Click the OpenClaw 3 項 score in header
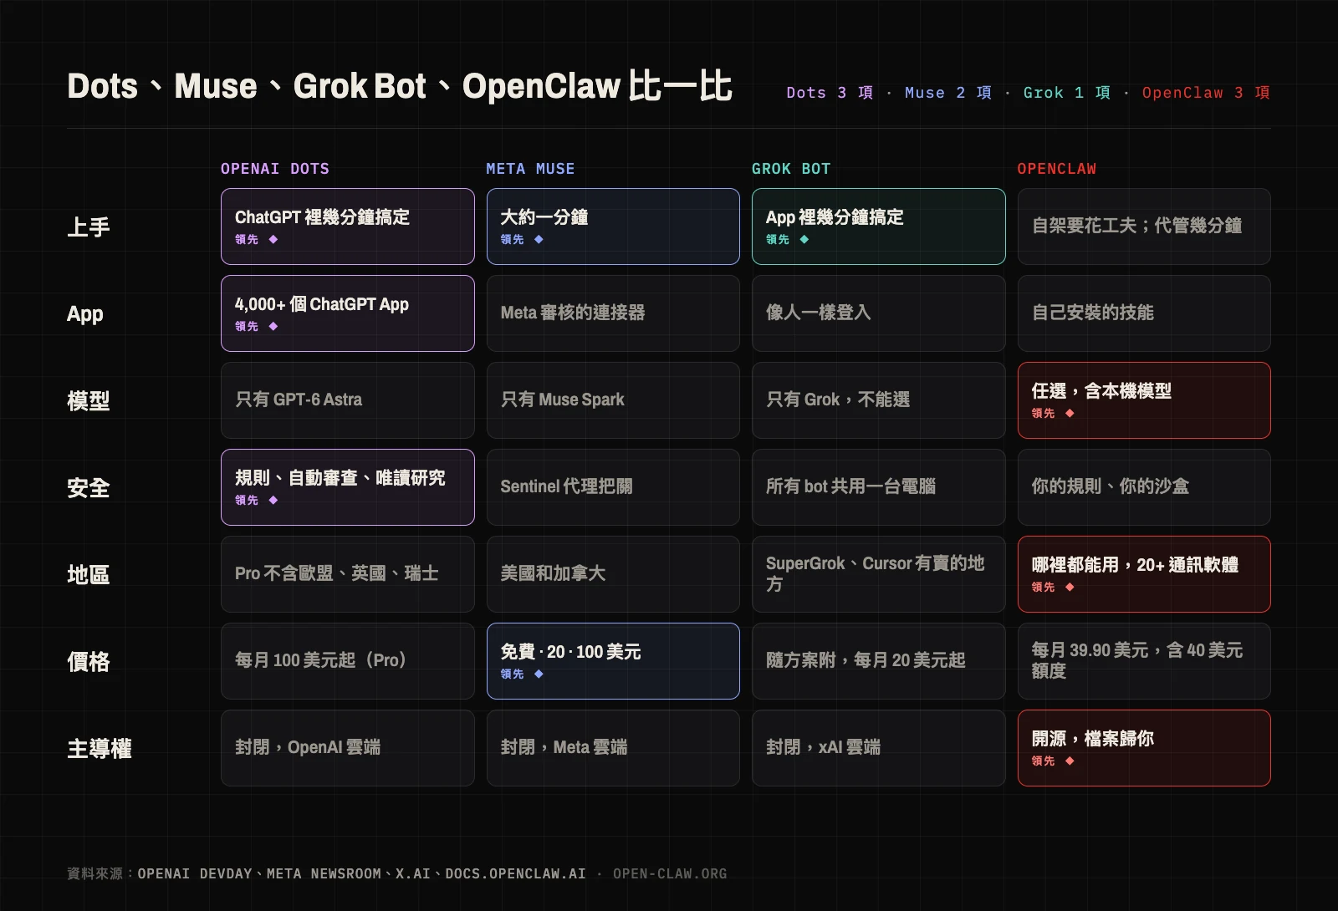1338x911 pixels. [1206, 93]
